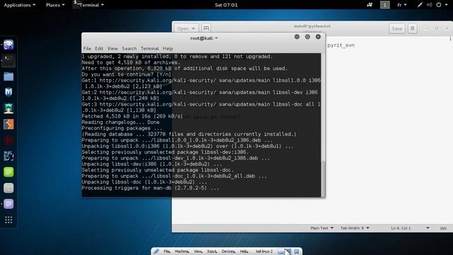Open the Plain Text language dropdown
Image resolution: width=453 pixels, height=255 pixels.
pyautogui.click(x=322, y=228)
